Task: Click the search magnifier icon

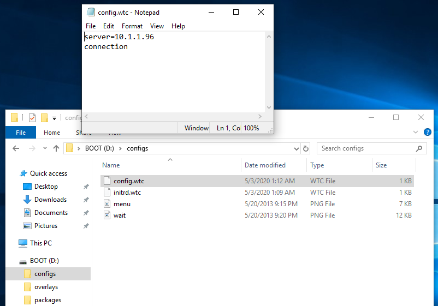Action: [419, 148]
